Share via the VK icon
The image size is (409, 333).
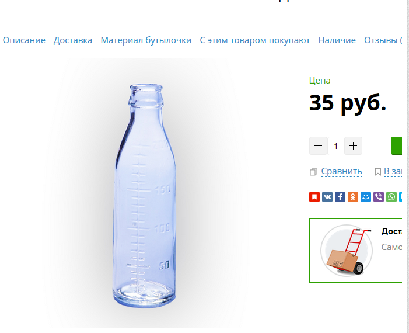tap(327, 197)
